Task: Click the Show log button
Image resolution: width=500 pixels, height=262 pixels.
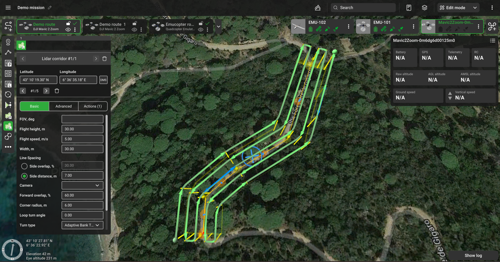Action: click(473, 255)
